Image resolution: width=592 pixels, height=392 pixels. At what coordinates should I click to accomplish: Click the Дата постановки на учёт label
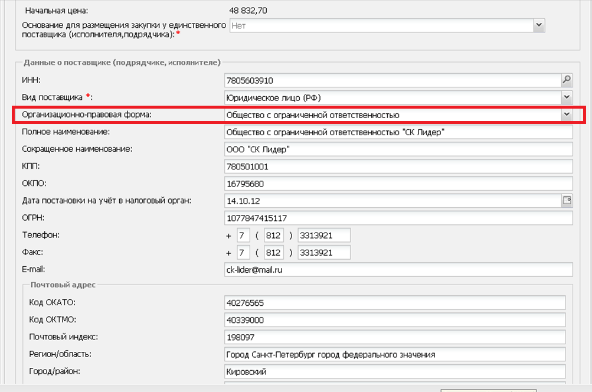tap(106, 201)
